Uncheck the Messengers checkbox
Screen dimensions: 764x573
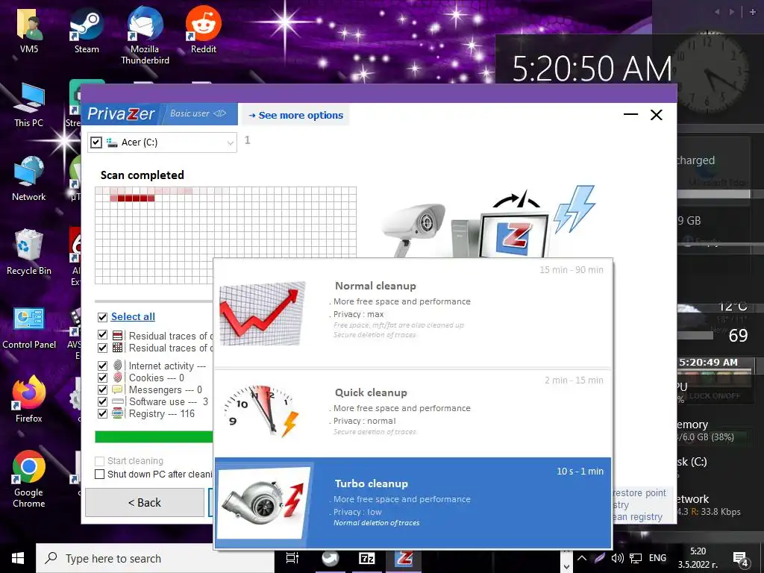click(x=102, y=389)
